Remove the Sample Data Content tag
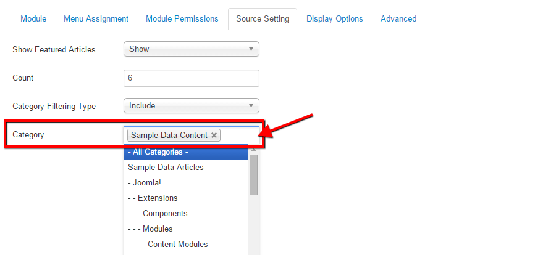The image size is (556, 255). [214, 136]
